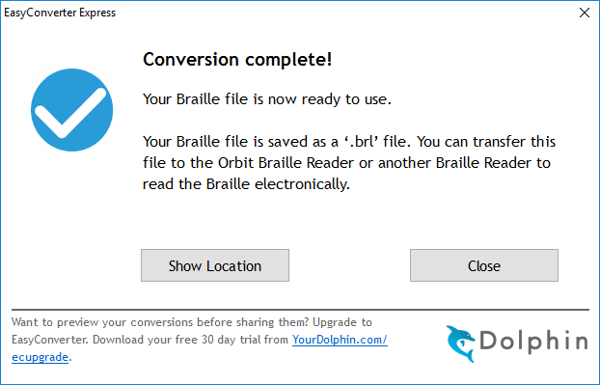
Task: Click the read the Braille electronically line
Action: pos(246,184)
